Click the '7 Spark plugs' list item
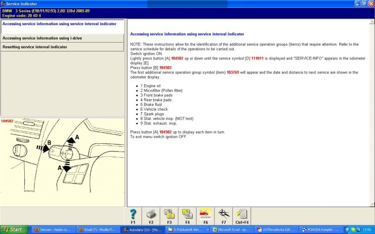The image size is (375, 234). tap(152, 114)
